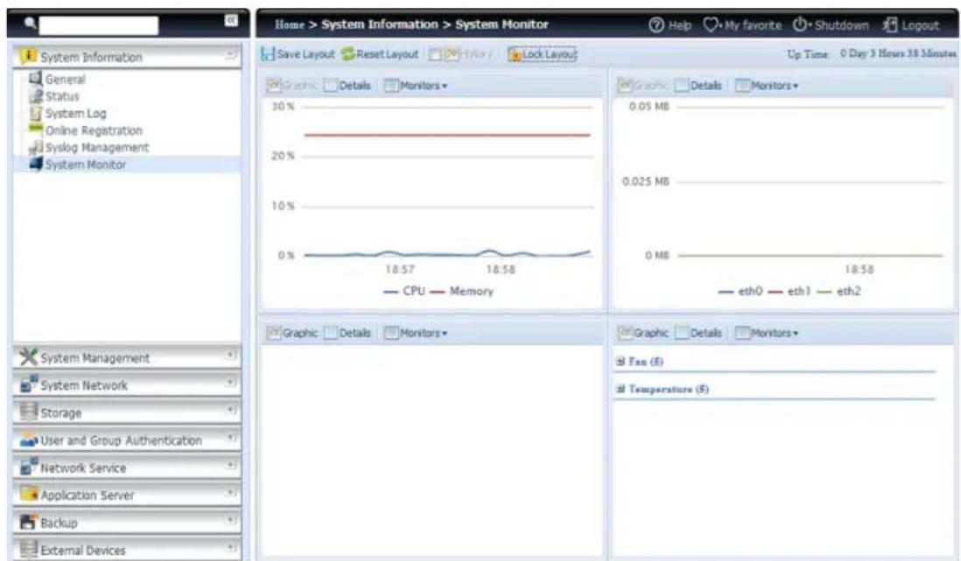Viewport: 961px width, 561px height.
Task: Click the System Network icon
Action: click(x=28, y=384)
